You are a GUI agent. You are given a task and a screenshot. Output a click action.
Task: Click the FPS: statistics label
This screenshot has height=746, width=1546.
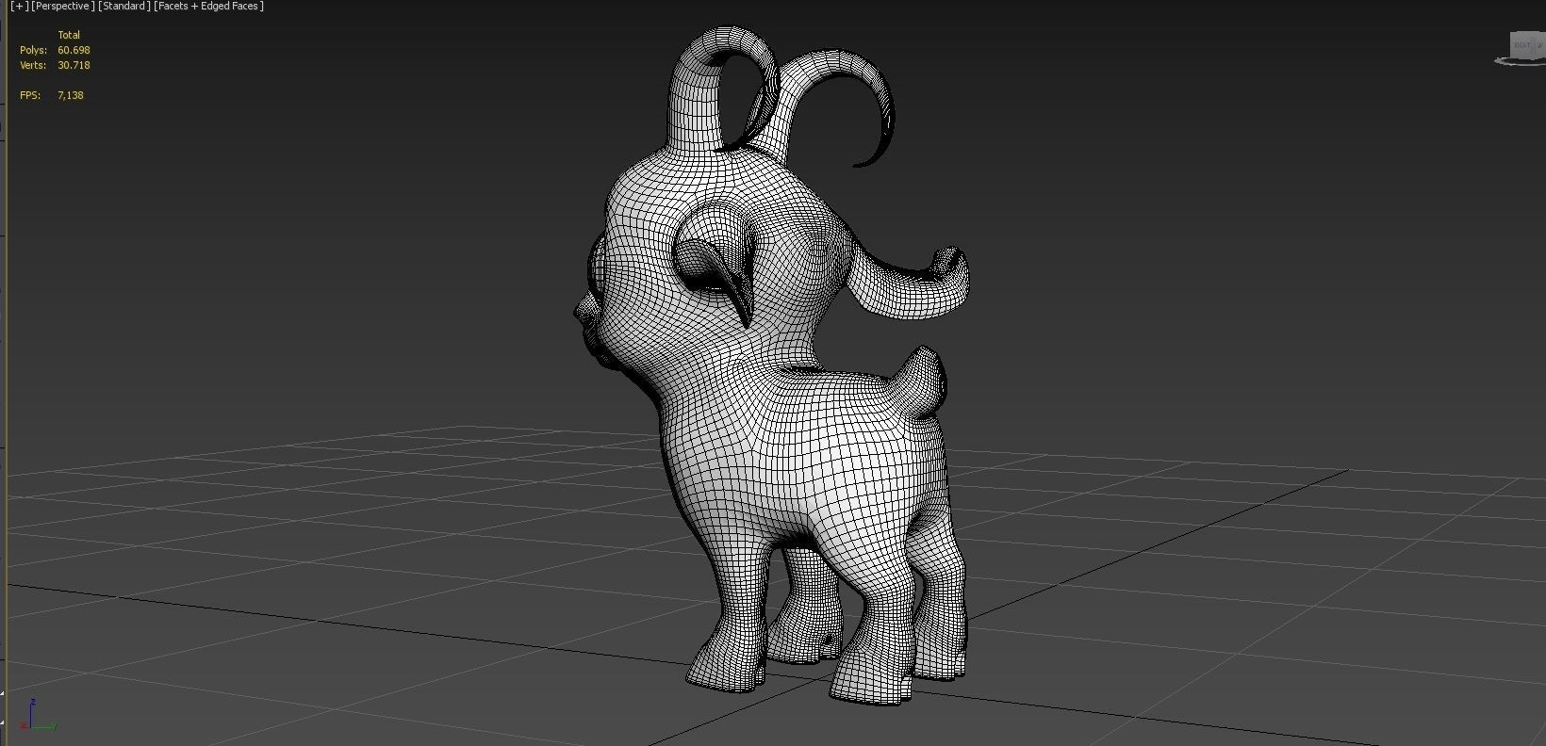tap(30, 95)
